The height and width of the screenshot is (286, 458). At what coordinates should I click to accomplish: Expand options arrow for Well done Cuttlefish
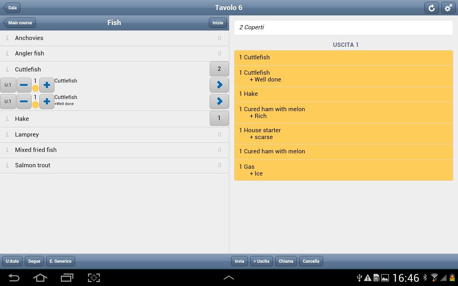[219, 102]
